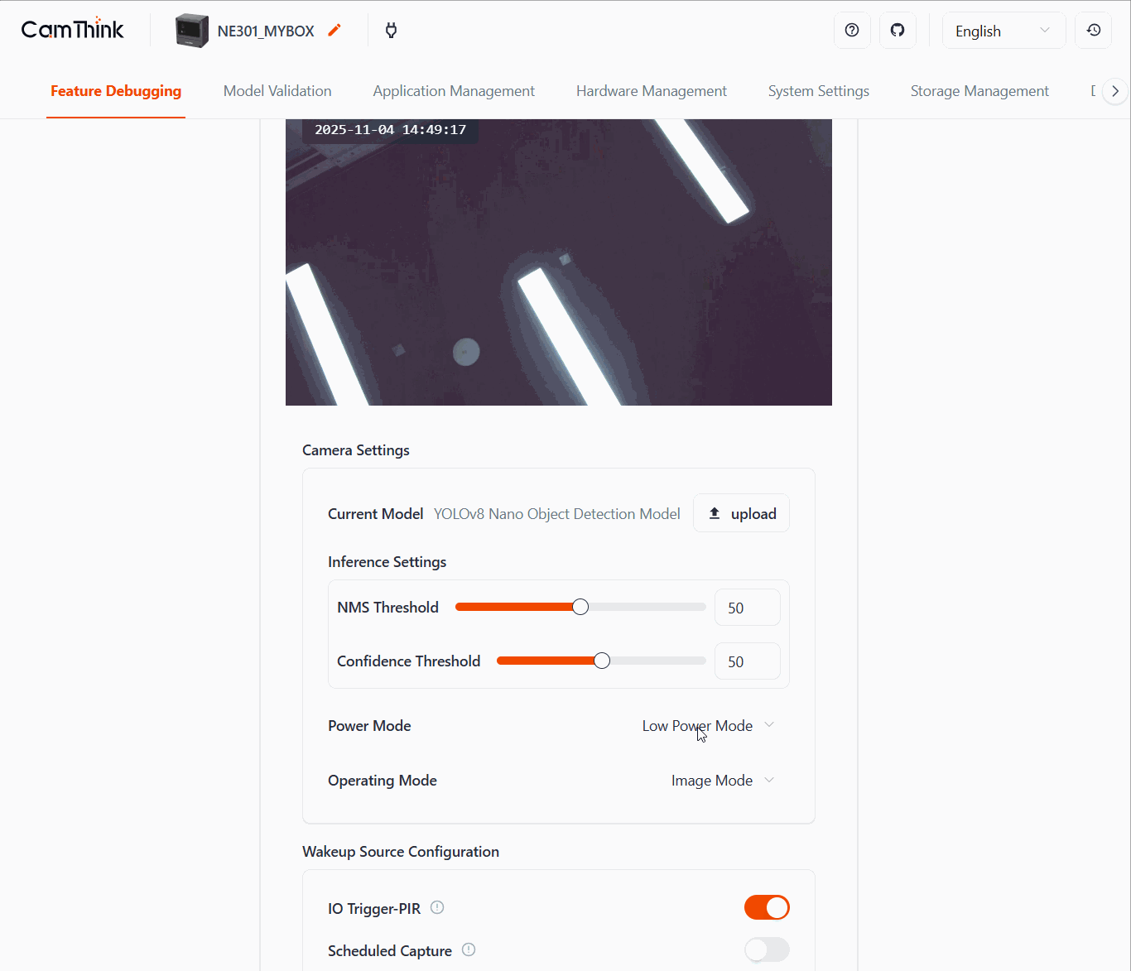Open help via the question mark icon
Screen dimensions: 1131x971
[x=852, y=31]
